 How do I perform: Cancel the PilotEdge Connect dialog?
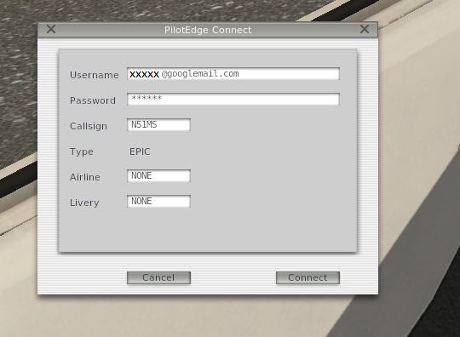click(x=158, y=277)
